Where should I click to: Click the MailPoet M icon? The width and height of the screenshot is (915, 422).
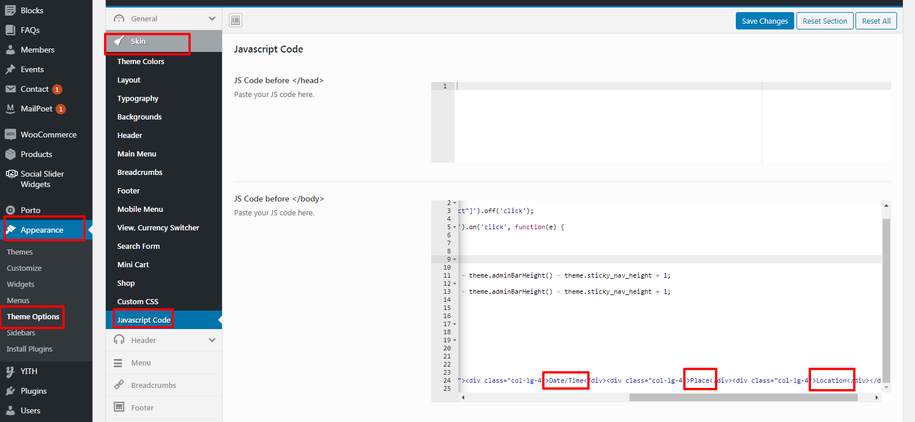point(10,109)
